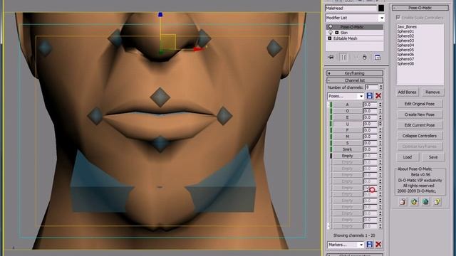
Task: Select the diamond controller below the lower lip
Action: 160,144
